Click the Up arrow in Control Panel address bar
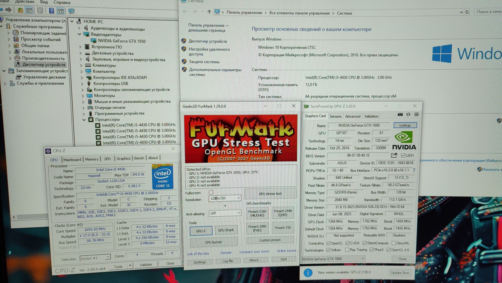This screenshot has height=283, width=502. (209, 12)
